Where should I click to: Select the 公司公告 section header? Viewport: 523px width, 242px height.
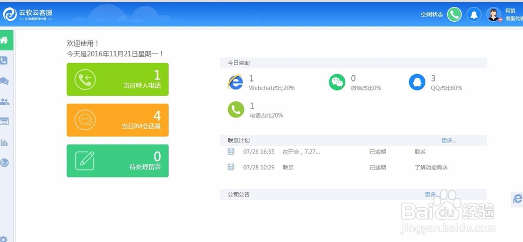tap(353, 194)
